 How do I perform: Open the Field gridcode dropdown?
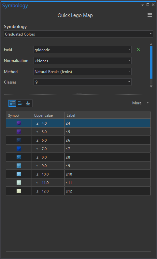click(82, 50)
